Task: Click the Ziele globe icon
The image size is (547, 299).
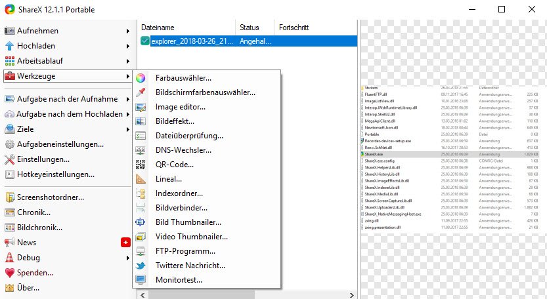Action: click(10, 129)
